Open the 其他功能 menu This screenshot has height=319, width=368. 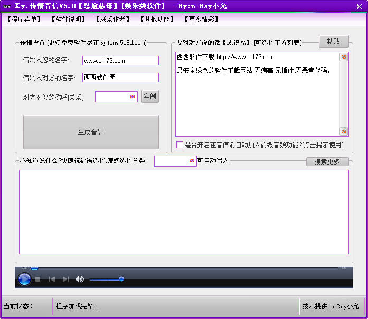157,20
